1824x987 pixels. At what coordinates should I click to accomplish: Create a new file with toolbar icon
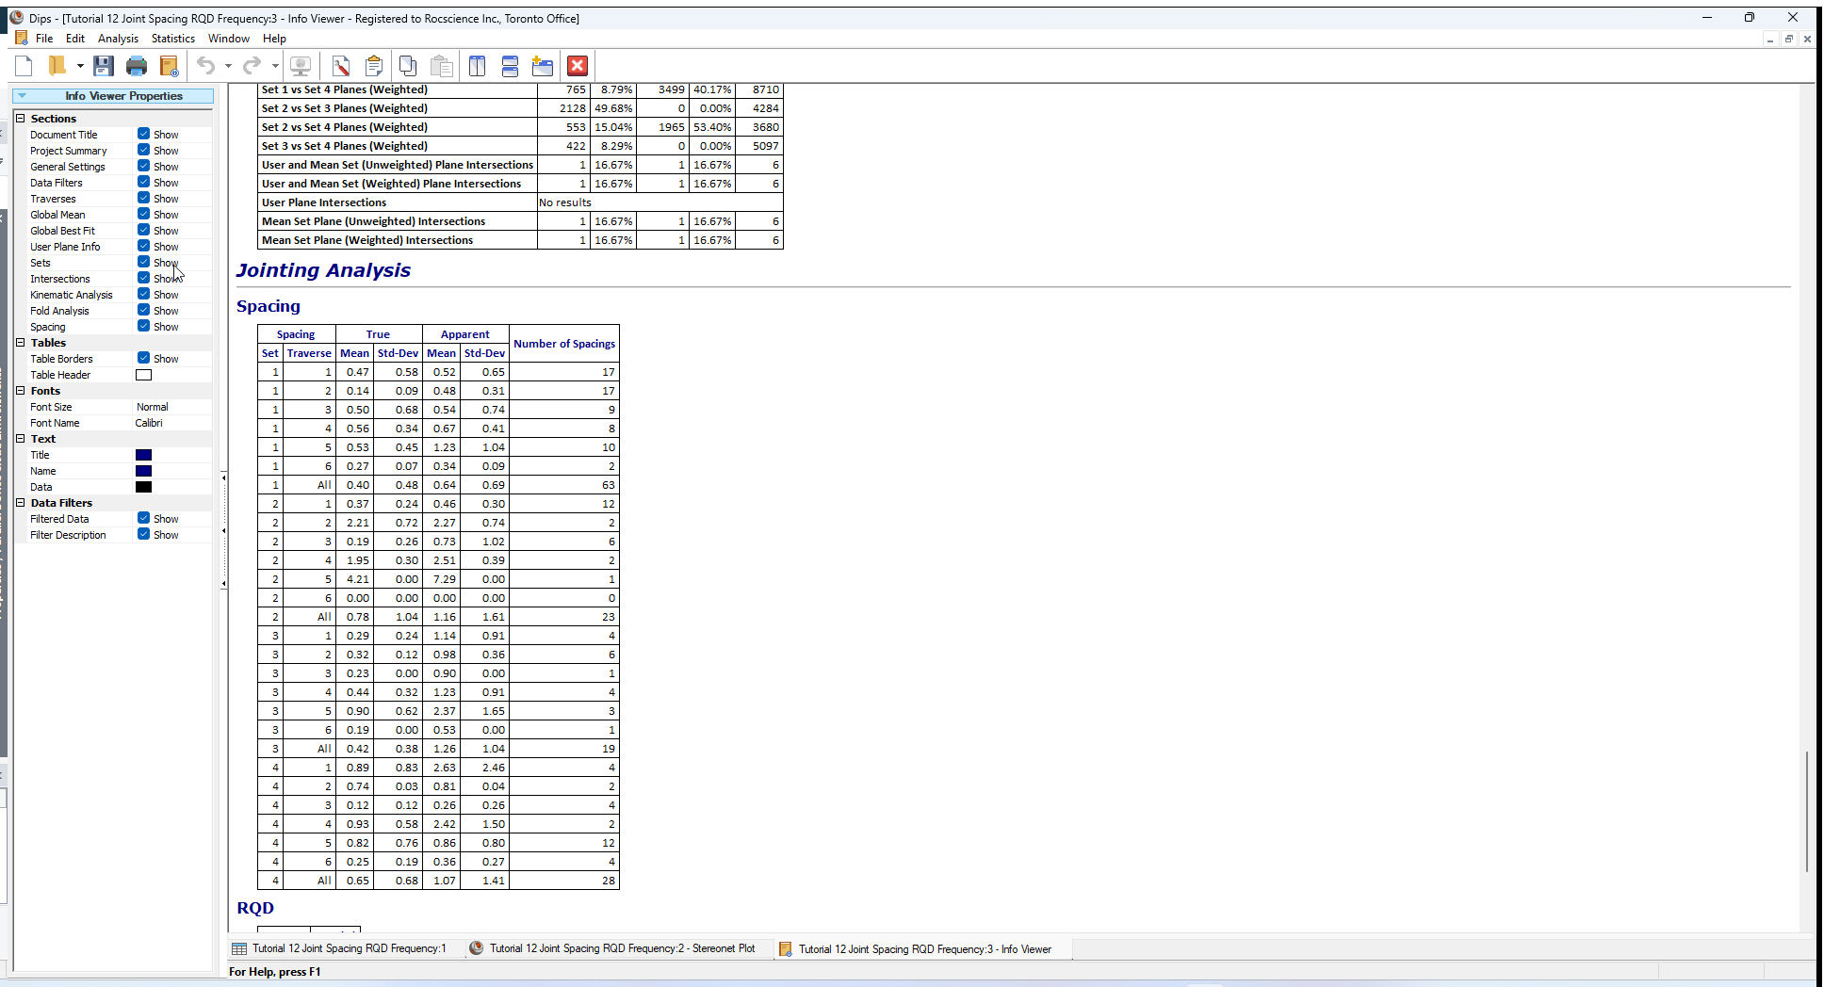tap(24, 66)
